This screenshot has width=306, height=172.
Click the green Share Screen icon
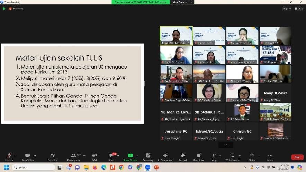point(130,155)
